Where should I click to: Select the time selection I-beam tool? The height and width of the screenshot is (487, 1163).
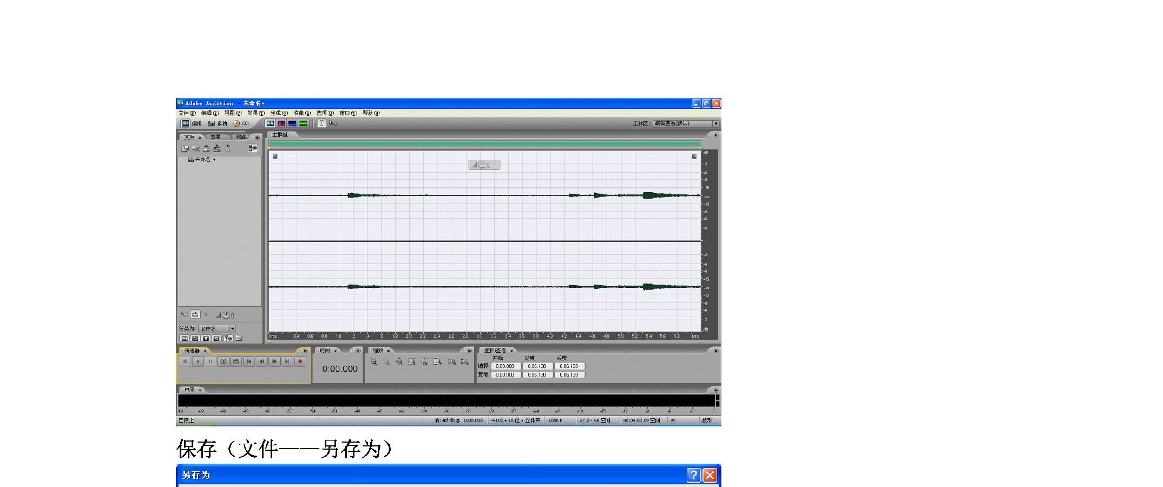point(321,123)
